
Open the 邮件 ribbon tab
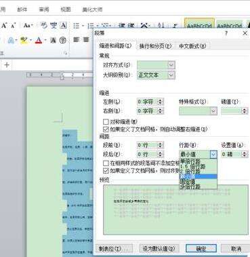(22, 9)
